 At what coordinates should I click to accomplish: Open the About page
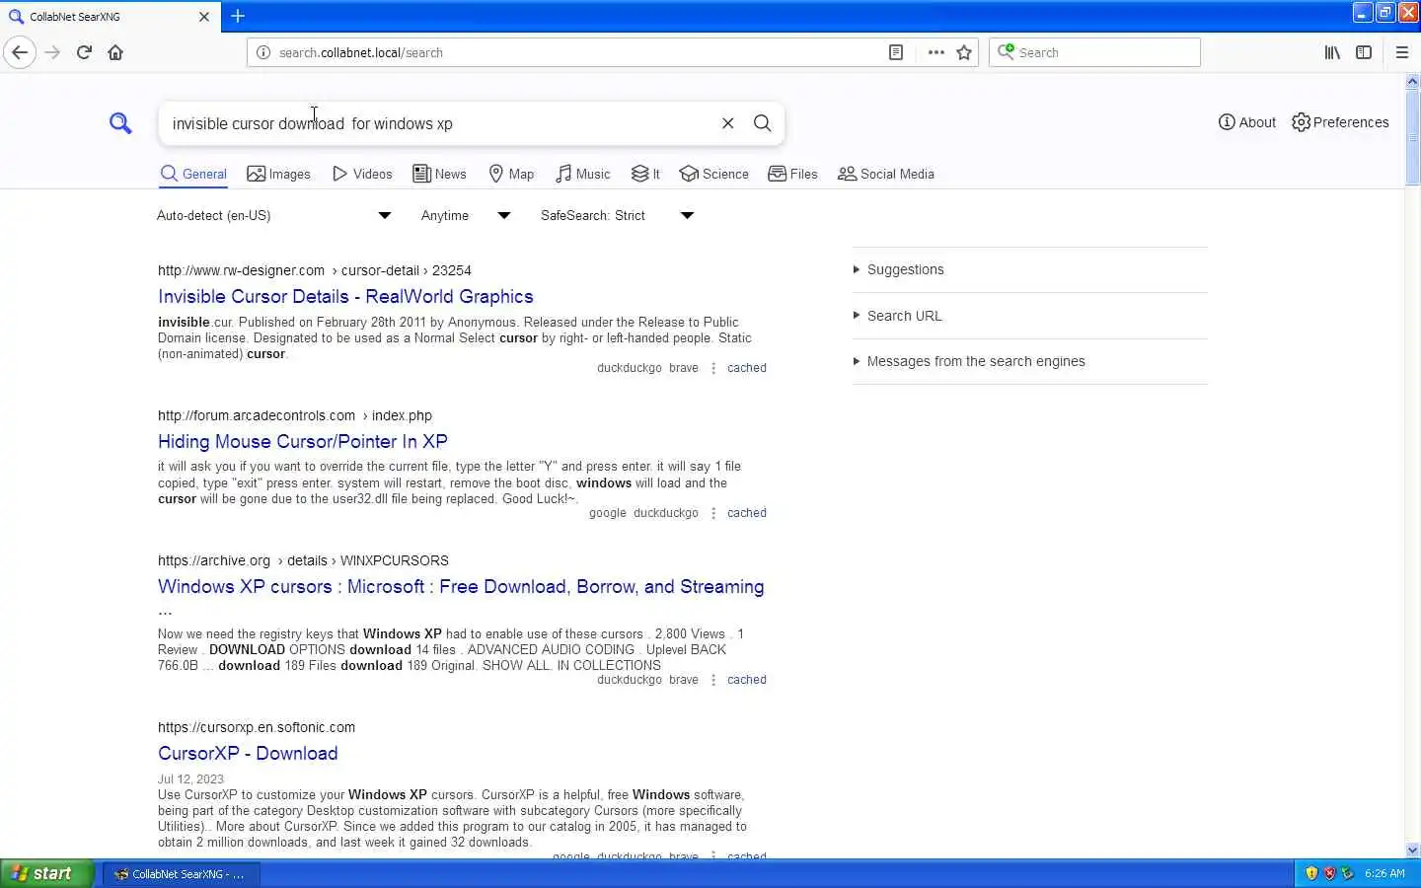(x=1247, y=122)
